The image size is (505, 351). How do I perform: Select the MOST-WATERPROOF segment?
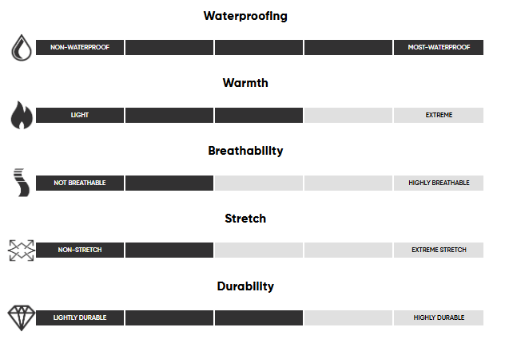(x=439, y=47)
